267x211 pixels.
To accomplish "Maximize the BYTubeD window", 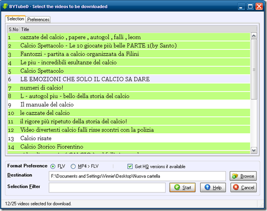I will pyautogui.click(x=250, y=7).
